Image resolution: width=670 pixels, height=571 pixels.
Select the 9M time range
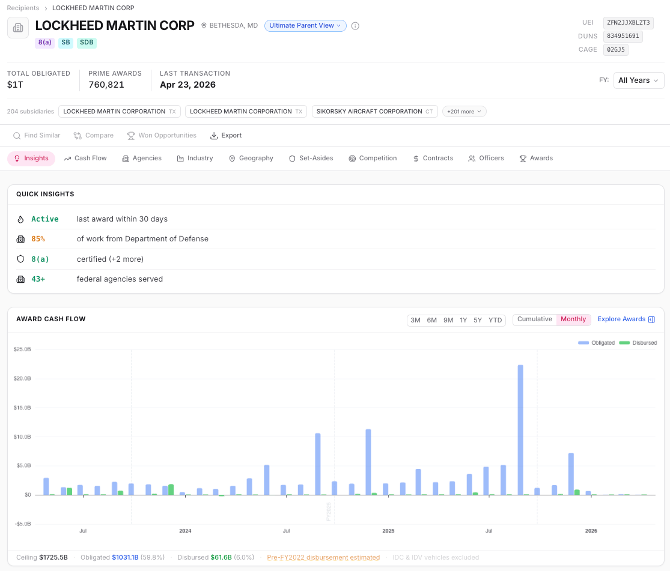point(448,320)
